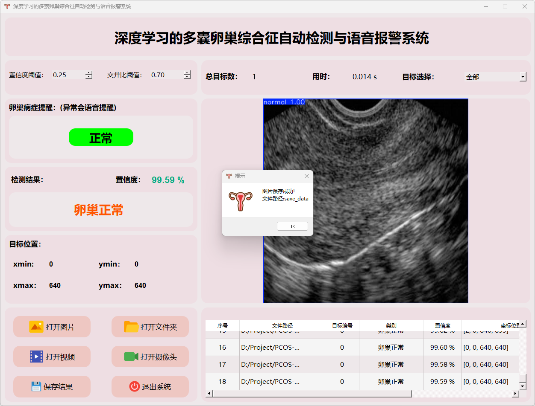This screenshot has height=406, width=535.
Task: Click the picture icon on 打开图片
Action: tap(36, 327)
